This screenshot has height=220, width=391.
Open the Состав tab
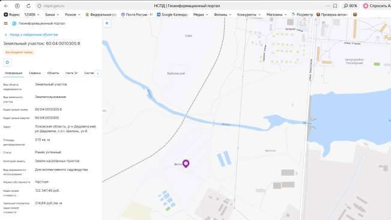pyautogui.click(x=89, y=73)
